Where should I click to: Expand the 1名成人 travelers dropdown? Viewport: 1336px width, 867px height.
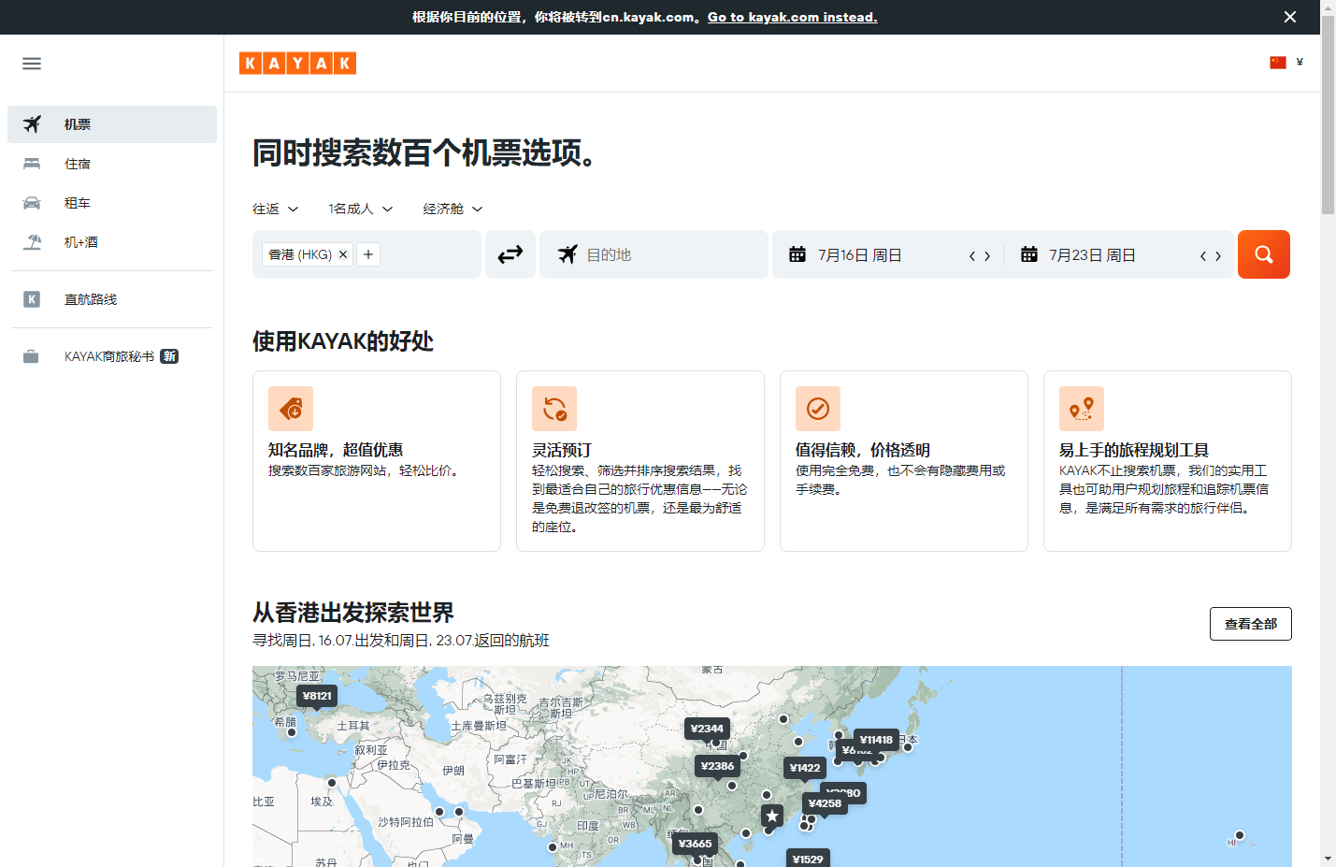tap(361, 209)
